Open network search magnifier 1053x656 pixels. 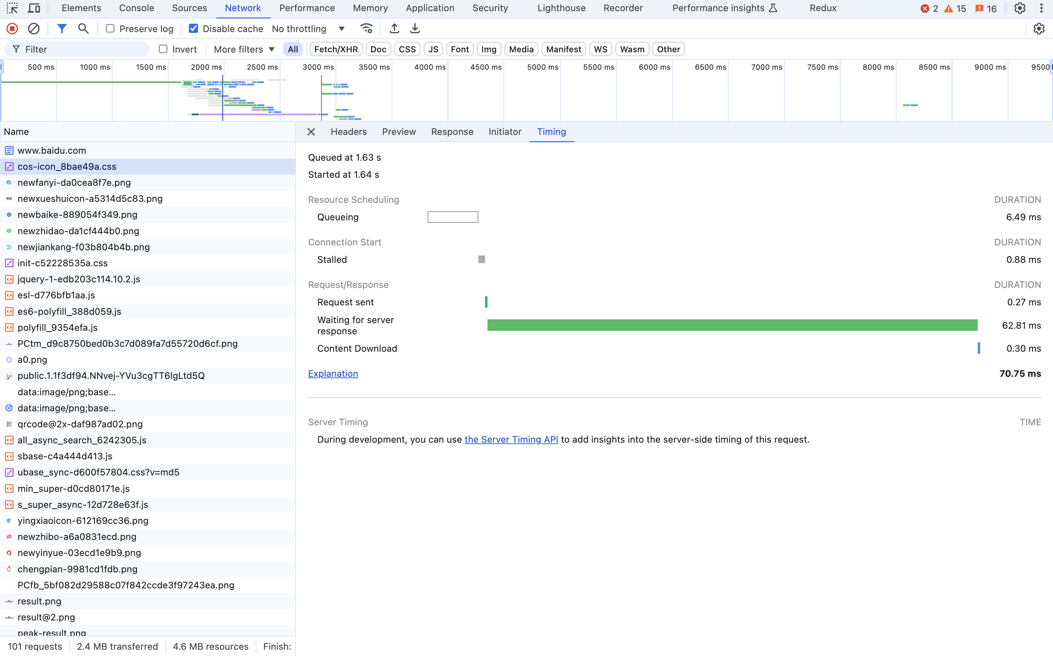click(x=83, y=29)
